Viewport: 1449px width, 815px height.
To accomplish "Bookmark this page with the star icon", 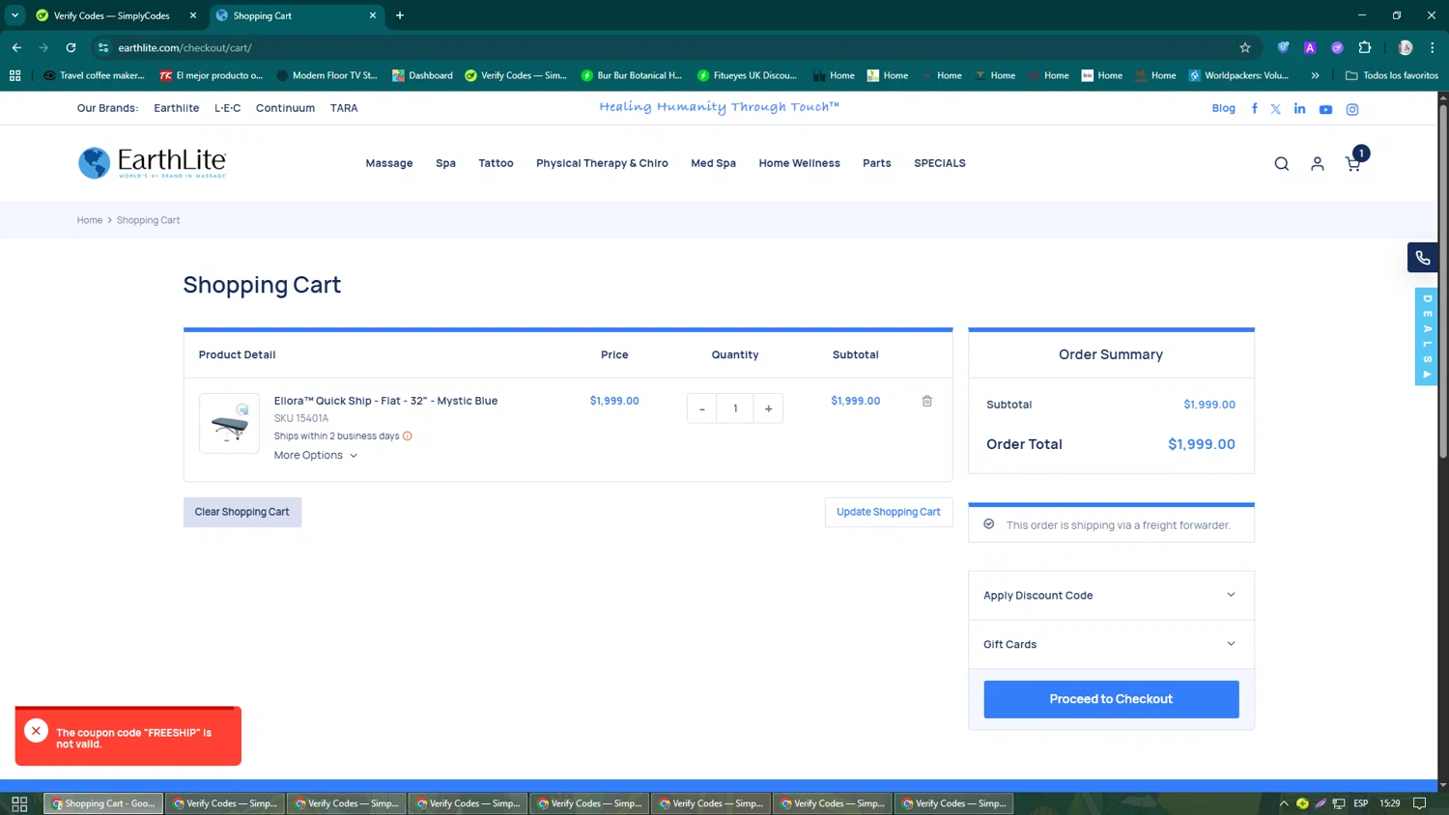I will [x=1245, y=47].
